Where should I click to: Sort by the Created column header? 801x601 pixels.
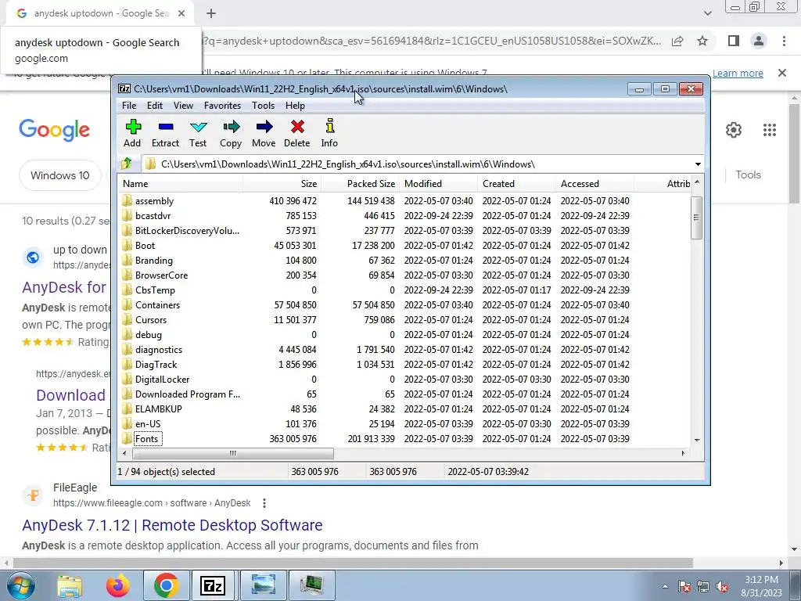point(516,183)
